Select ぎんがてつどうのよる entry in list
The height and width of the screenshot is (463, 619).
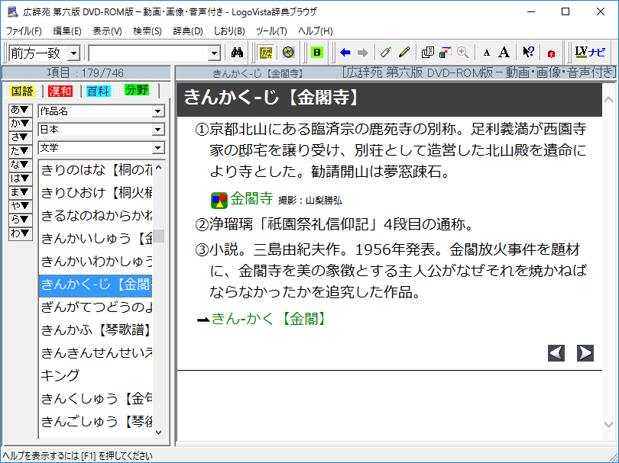coord(96,307)
